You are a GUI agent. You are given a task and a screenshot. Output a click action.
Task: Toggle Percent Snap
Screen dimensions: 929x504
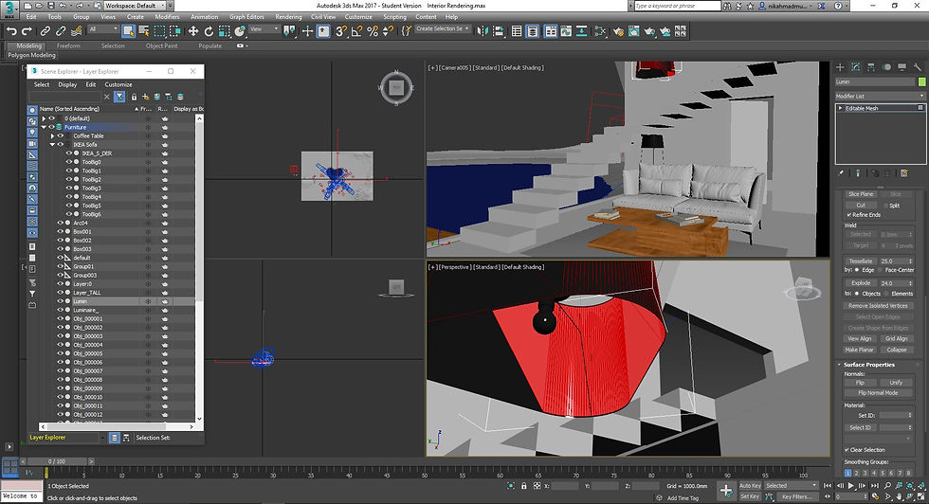[372, 31]
